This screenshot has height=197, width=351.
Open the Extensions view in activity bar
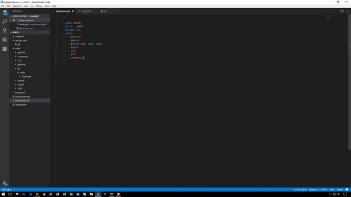tap(4, 49)
